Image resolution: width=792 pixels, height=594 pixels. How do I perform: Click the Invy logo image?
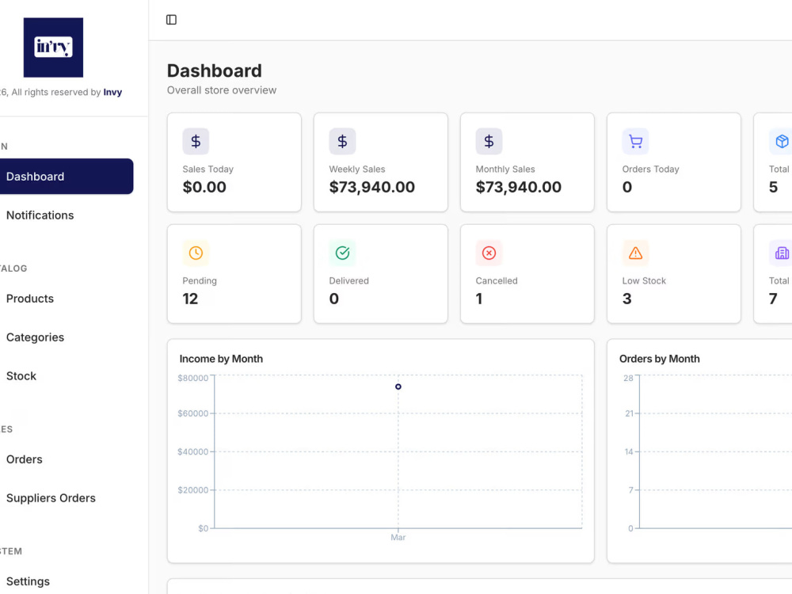[x=53, y=48]
